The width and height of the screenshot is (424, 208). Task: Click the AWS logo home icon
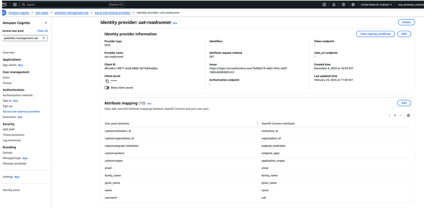click(4, 4)
